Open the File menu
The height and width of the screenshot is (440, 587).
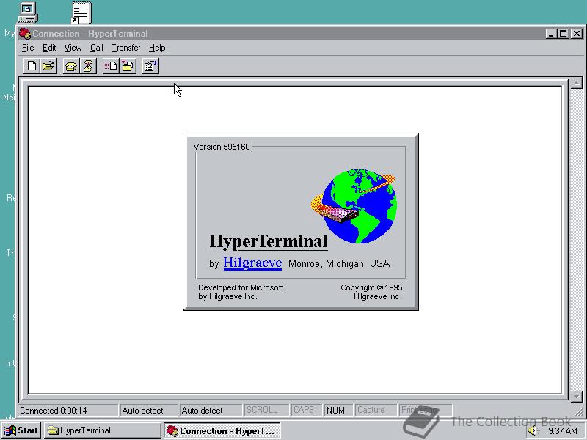coord(28,48)
